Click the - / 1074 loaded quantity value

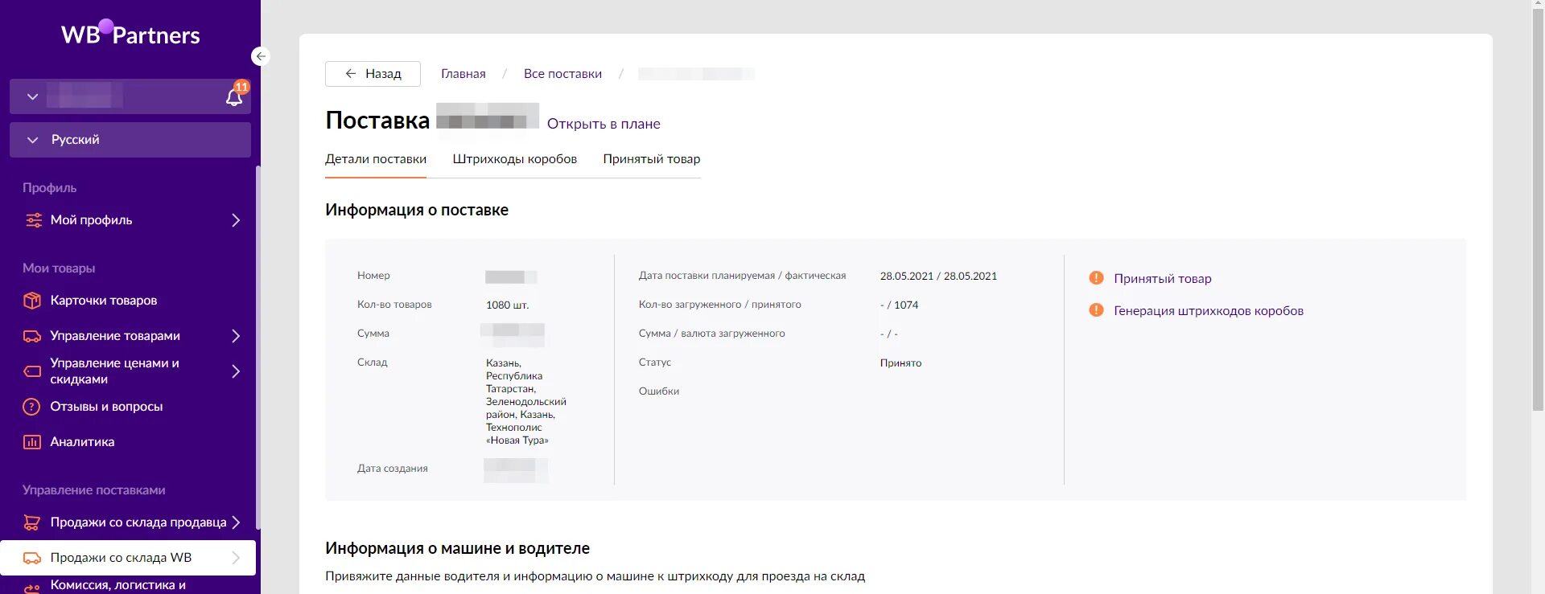tap(899, 305)
